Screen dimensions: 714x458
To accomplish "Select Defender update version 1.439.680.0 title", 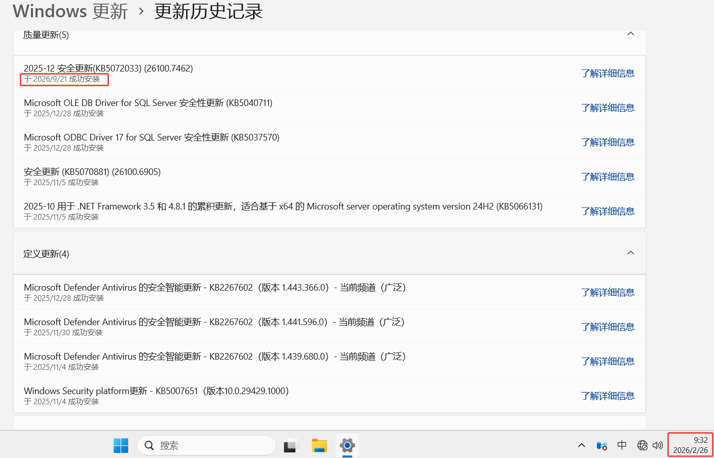I will pyautogui.click(x=215, y=357).
